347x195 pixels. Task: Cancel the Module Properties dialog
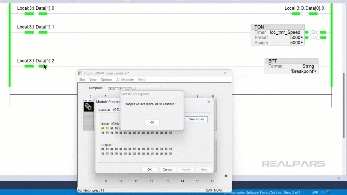(x=167, y=170)
